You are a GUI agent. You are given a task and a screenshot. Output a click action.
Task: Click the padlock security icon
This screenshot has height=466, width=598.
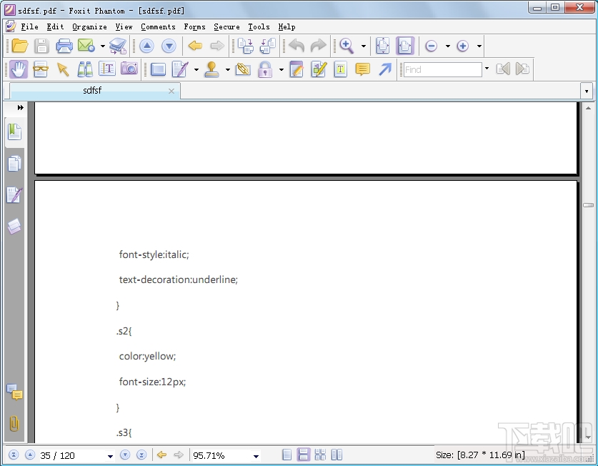[265, 69]
